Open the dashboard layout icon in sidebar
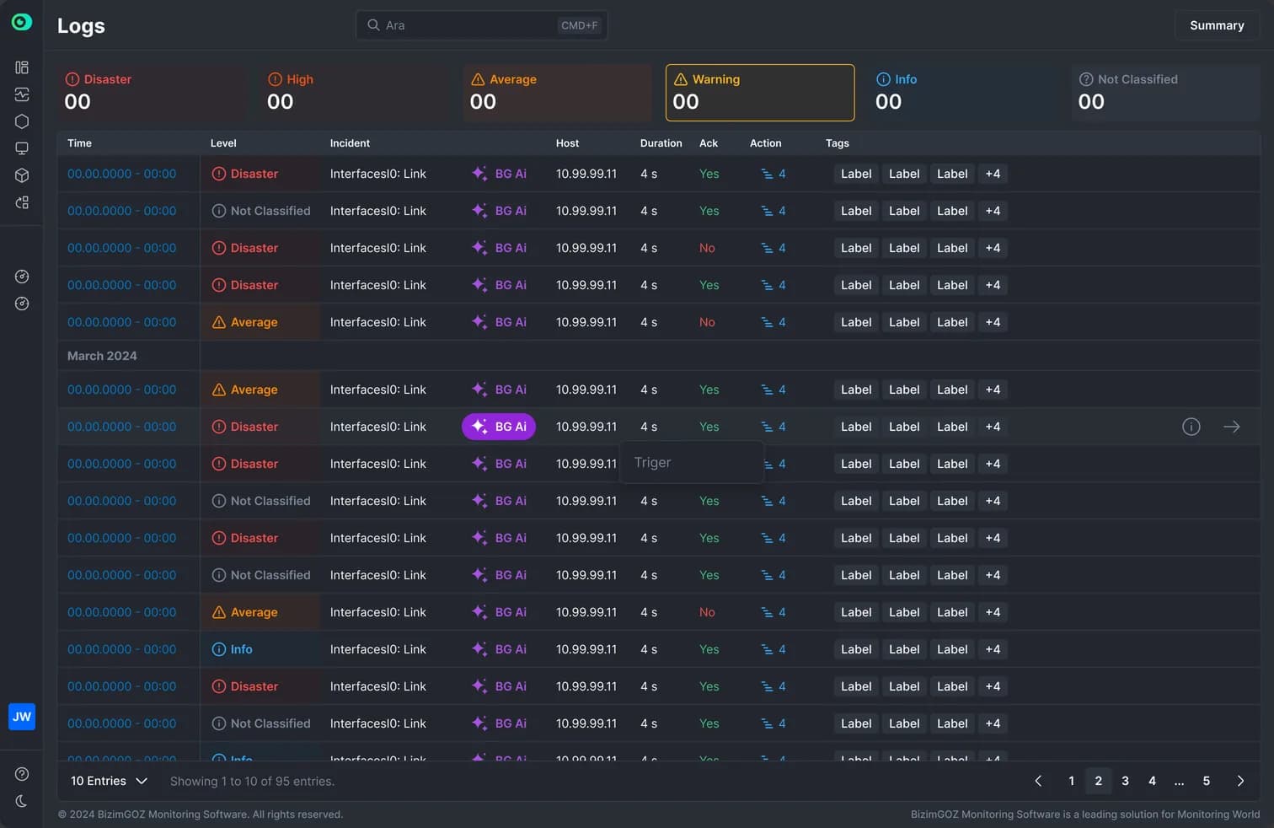The image size is (1274, 828). click(x=22, y=67)
